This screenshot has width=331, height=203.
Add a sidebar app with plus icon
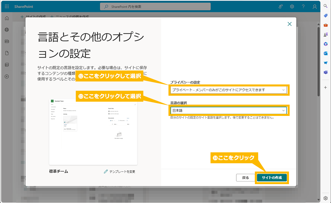(325, 87)
